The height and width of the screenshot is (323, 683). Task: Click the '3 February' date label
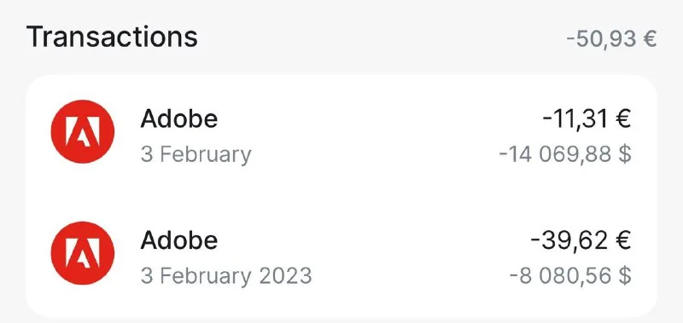[x=196, y=154]
